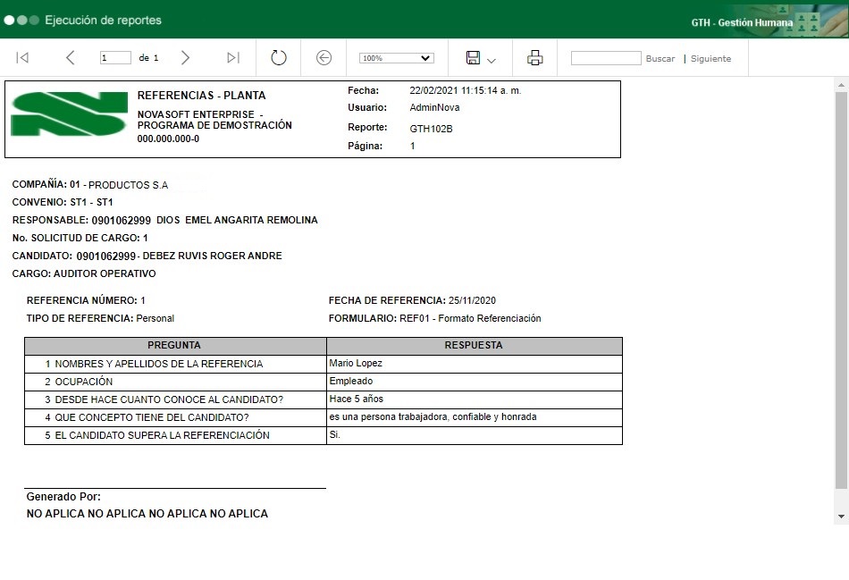Click FECHA DE REFERENCIA: 25/11/2020
The image size is (849, 580).
(x=412, y=300)
